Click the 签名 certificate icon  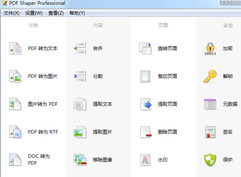(x=210, y=132)
